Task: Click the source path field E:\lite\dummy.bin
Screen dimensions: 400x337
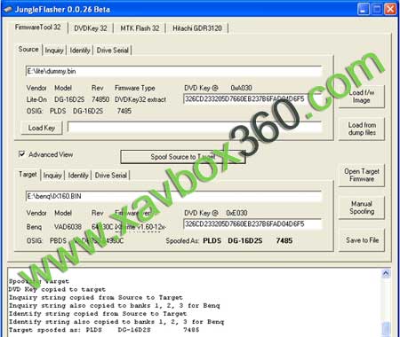Action: pyautogui.click(x=173, y=71)
